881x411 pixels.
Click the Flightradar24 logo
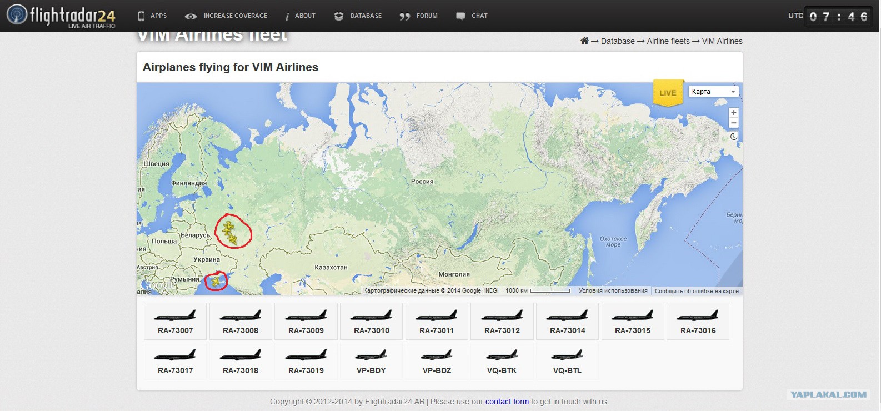[61, 16]
